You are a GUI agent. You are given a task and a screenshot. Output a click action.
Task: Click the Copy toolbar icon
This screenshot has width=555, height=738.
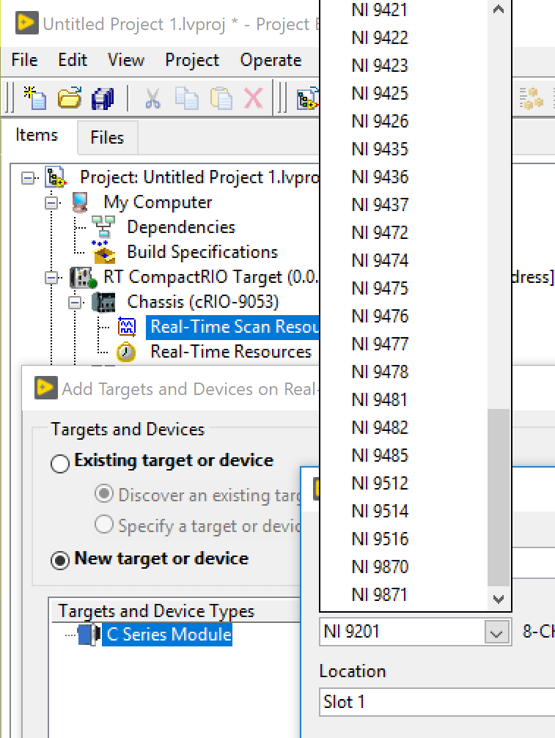point(187,99)
